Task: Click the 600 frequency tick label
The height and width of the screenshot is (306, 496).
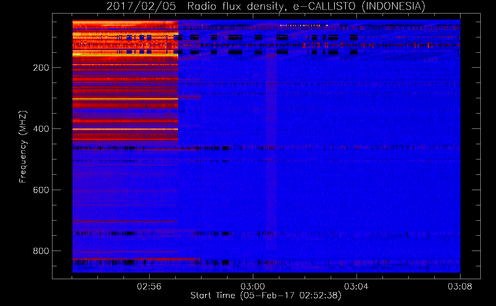Action: [x=41, y=190]
